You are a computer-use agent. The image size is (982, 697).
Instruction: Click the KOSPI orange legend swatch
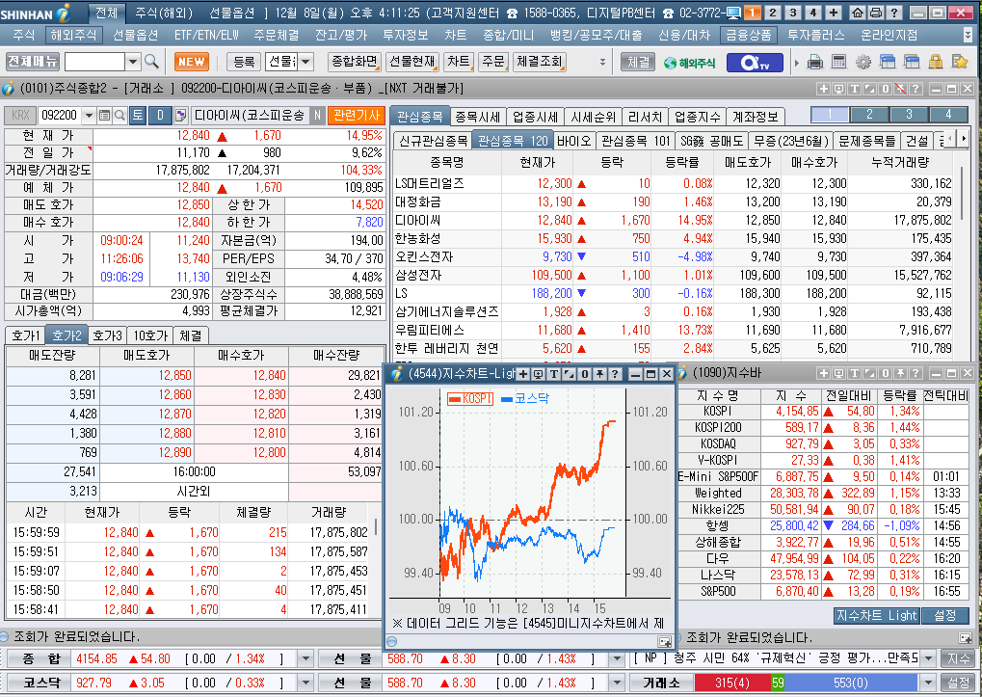(x=454, y=399)
